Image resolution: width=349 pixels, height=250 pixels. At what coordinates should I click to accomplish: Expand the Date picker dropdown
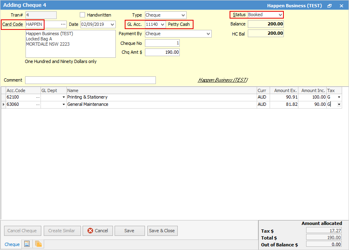[x=112, y=25]
